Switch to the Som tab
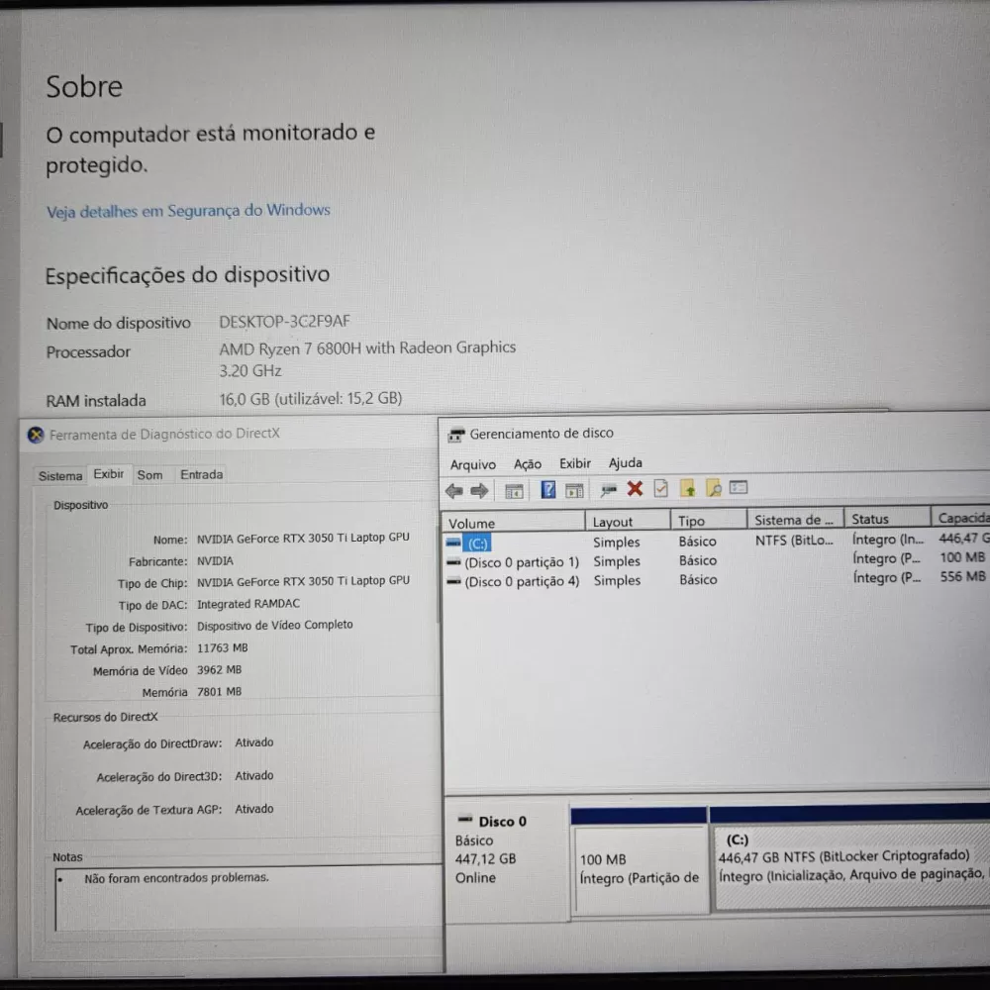The height and width of the screenshot is (990, 990). (149, 475)
